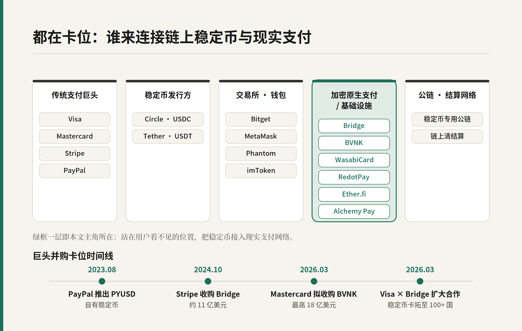Select the RedotPay chip
The height and width of the screenshot is (331, 522).
[x=354, y=177]
